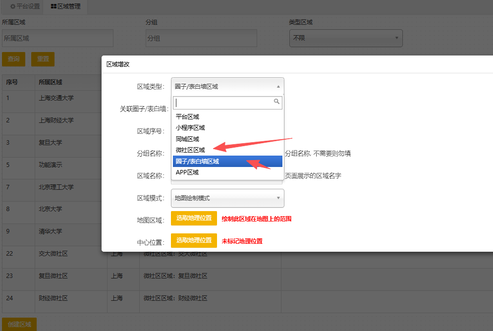Image resolution: width=493 pixels, height=331 pixels.
Task: Pick the 微社区区域 option
Action: pos(190,150)
